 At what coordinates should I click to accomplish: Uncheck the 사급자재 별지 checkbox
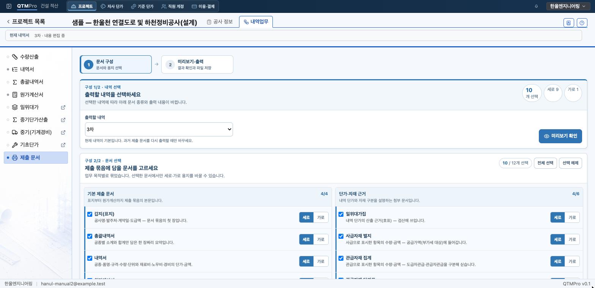[341, 236]
